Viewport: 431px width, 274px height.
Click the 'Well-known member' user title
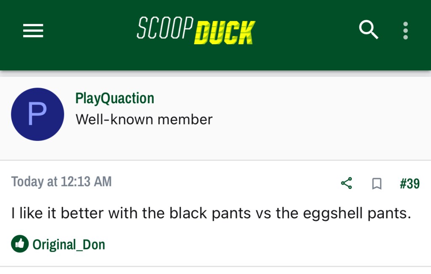(x=144, y=120)
